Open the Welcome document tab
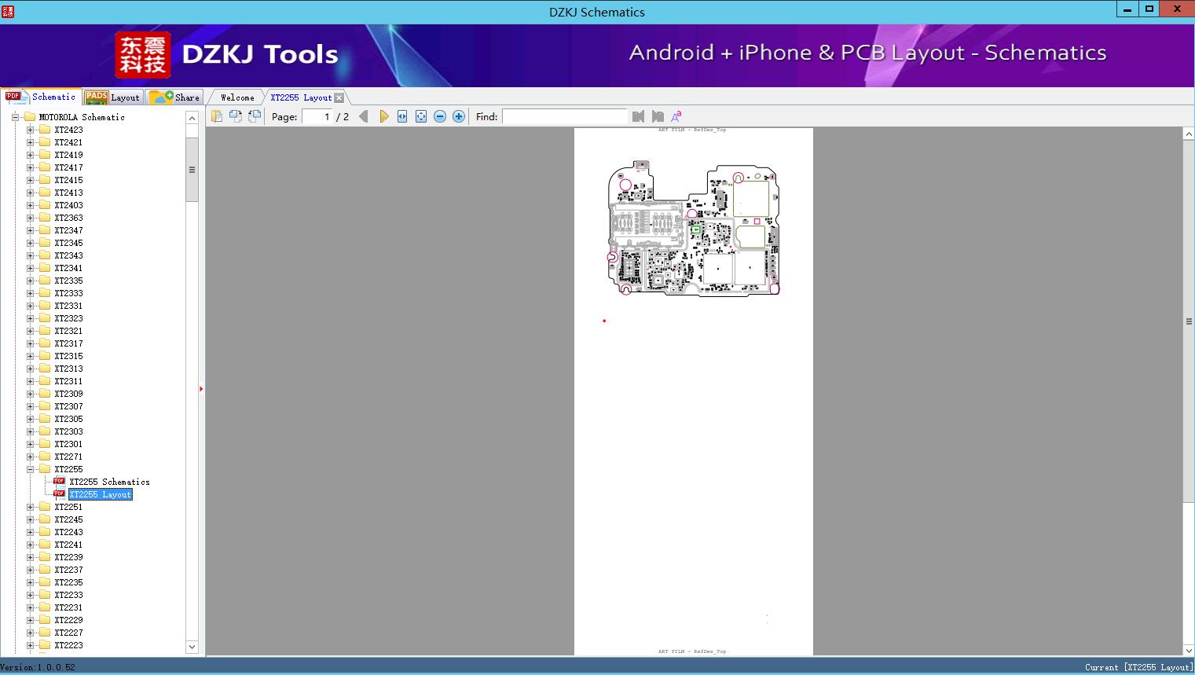The height and width of the screenshot is (675, 1195). pos(237,97)
